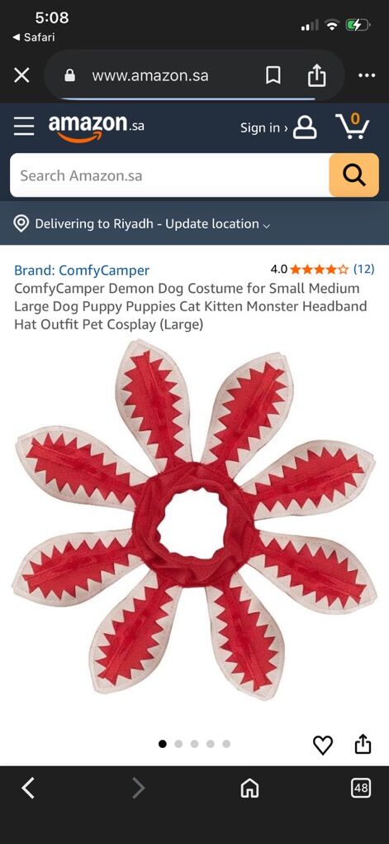Viewport: 389px width, 844px height.
Task: Tap the orange search magnifier button
Action: 353,175
